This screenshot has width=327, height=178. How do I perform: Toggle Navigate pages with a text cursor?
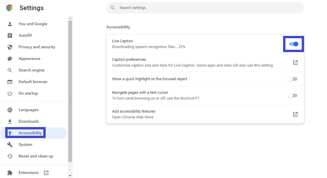click(293, 96)
